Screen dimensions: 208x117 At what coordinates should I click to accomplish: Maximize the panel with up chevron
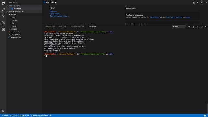click(197, 27)
